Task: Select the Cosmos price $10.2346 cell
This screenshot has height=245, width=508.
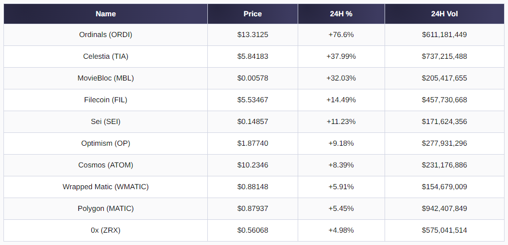Action: pyautogui.click(x=253, y=165)
